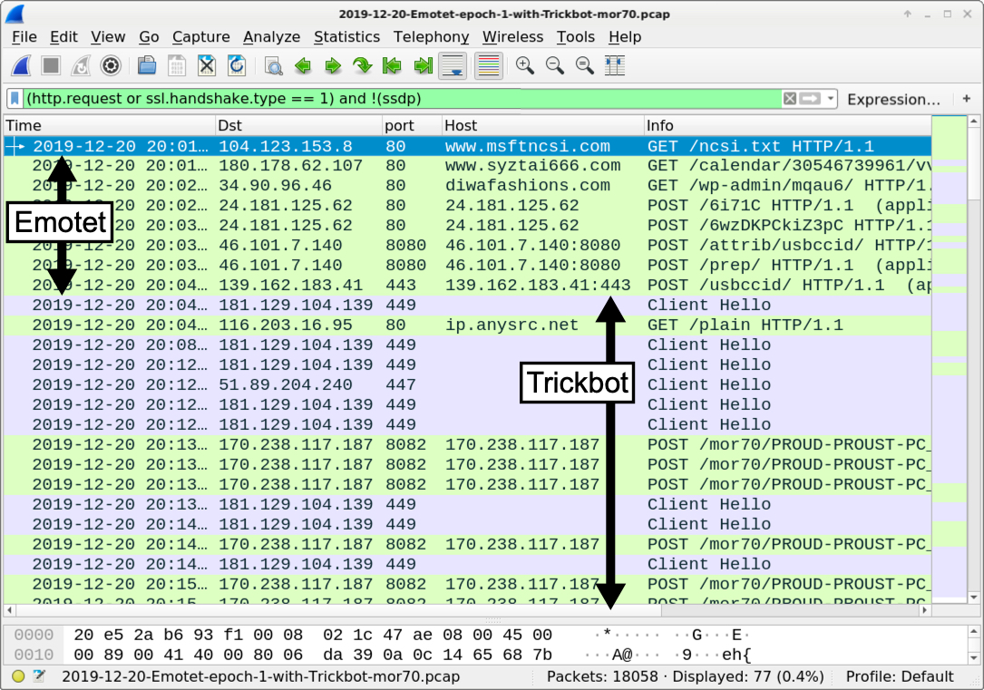Open the Telephony menu

click(431, 37)
